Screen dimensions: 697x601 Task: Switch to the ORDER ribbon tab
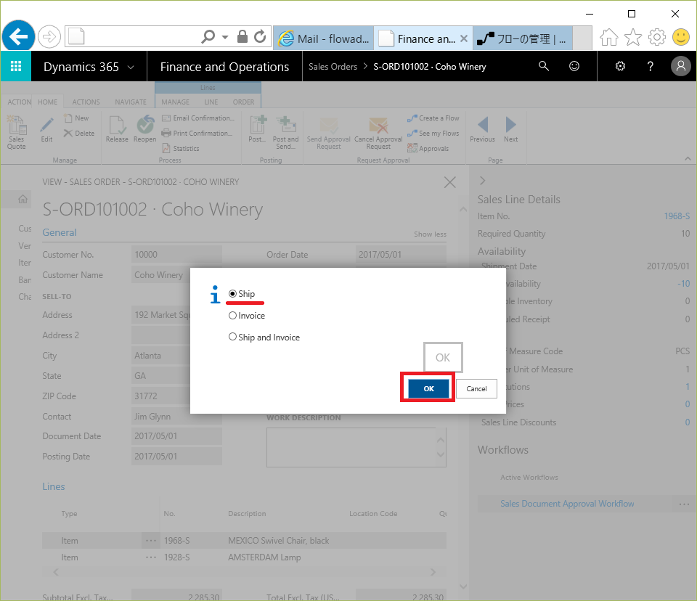click(244, 102)
